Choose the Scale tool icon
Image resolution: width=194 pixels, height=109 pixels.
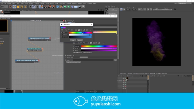[18, 7]
